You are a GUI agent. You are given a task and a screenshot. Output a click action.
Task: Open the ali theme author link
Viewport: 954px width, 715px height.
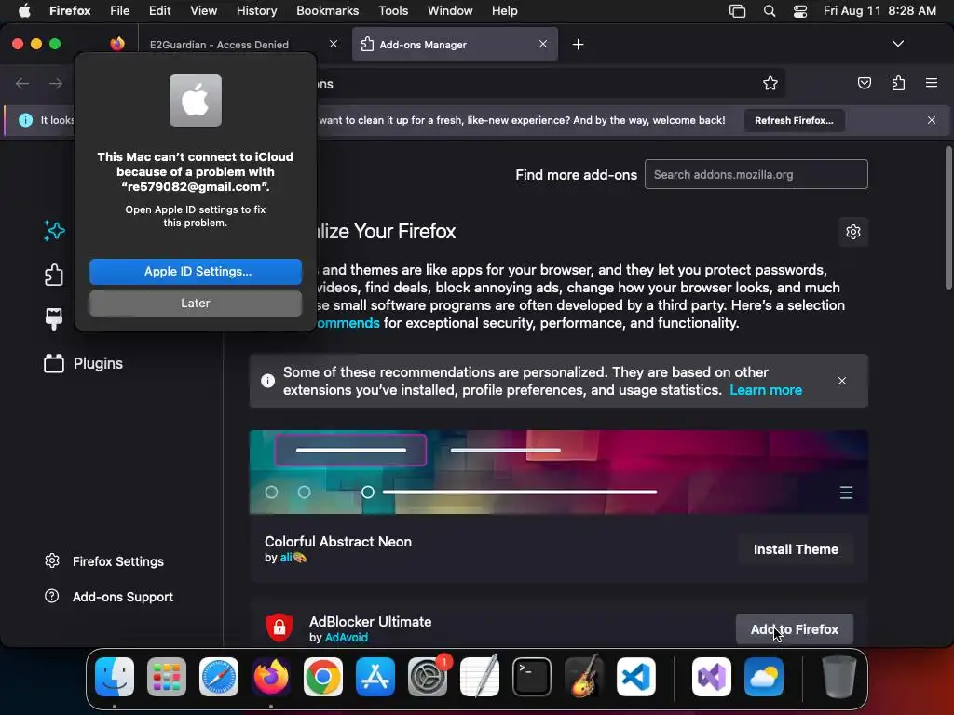point(293,557)
